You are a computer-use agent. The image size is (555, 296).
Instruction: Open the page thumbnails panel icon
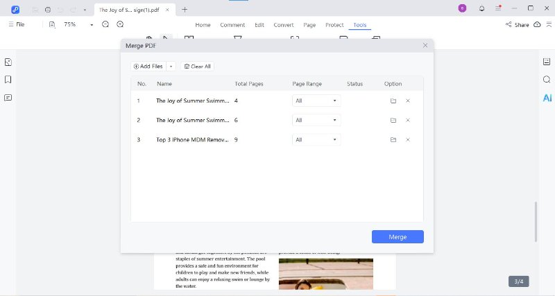[x=8, y=62]
